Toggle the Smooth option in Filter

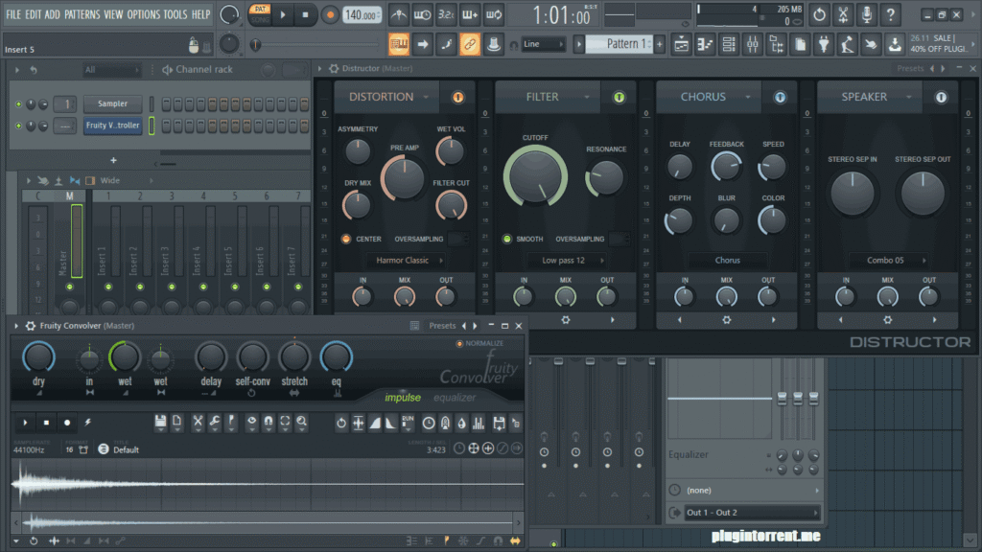pos(506,239)
